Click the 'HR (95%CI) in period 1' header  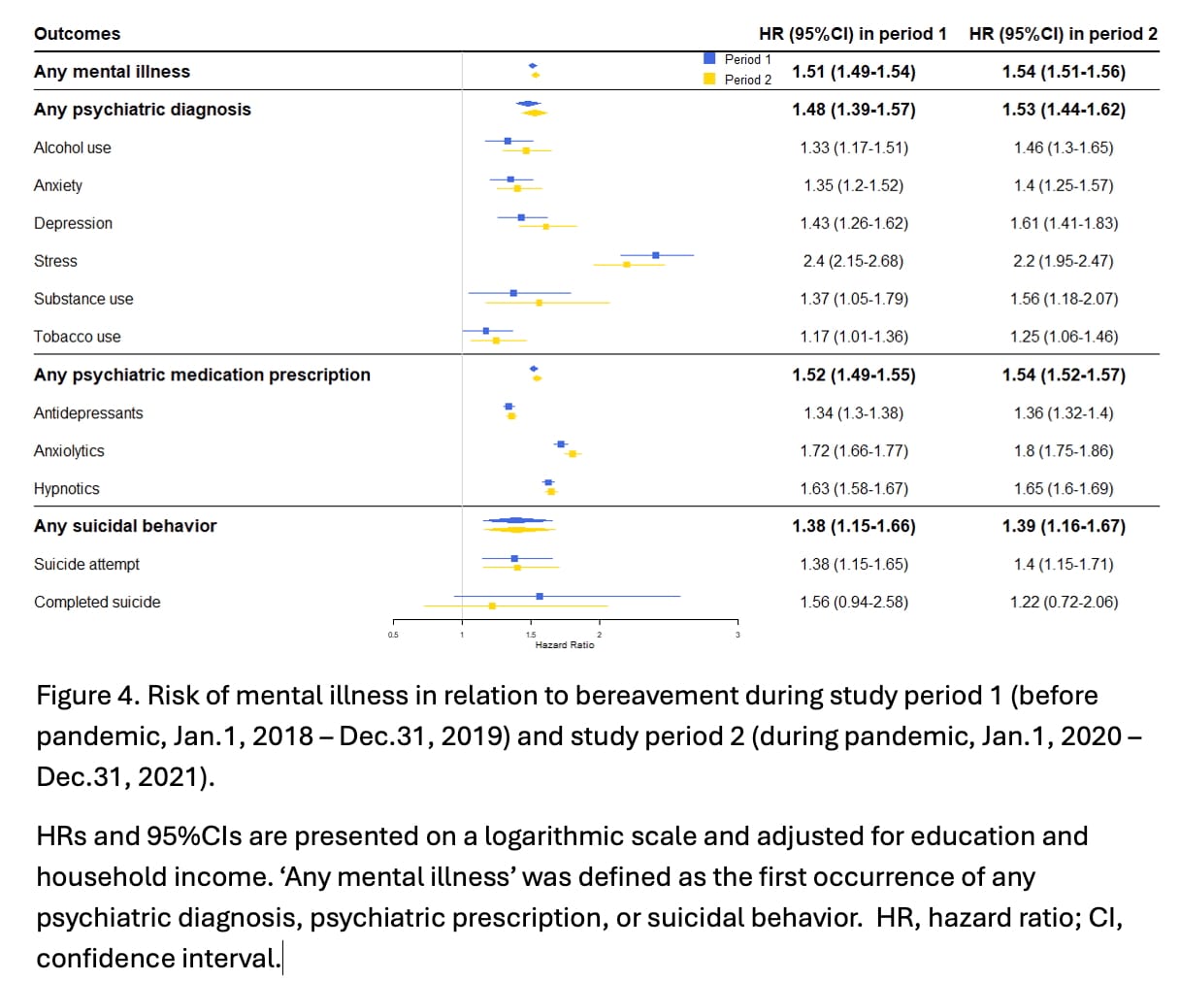coord(853,34)
